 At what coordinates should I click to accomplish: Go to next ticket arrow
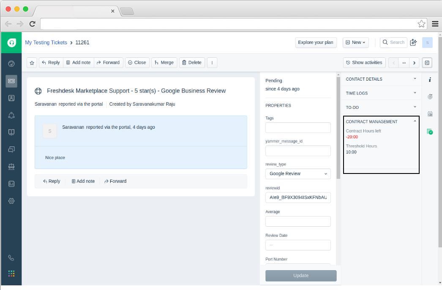(414, 62)
